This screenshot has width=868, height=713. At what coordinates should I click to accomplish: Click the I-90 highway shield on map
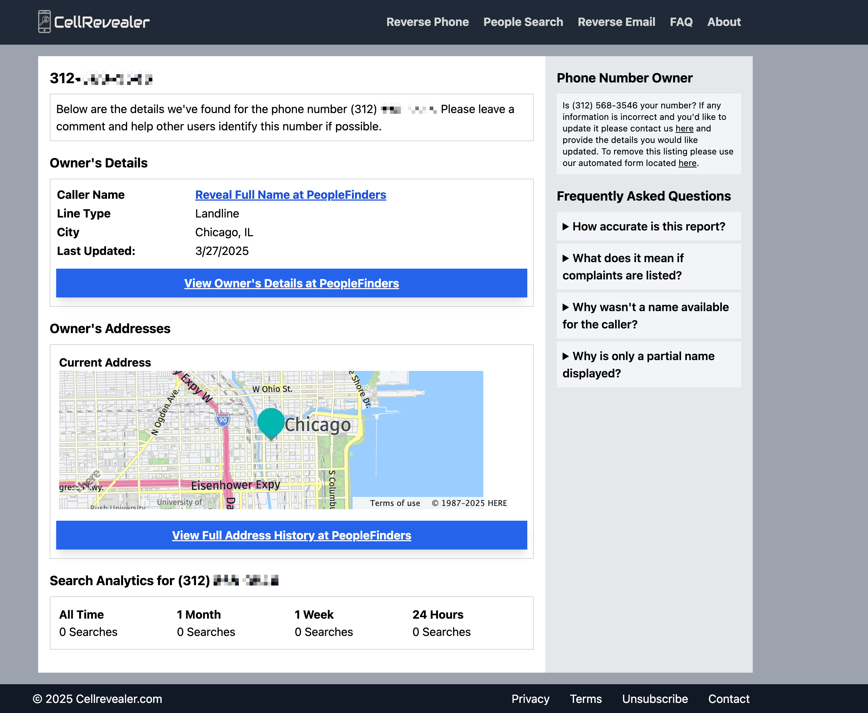tap(223, 420)
